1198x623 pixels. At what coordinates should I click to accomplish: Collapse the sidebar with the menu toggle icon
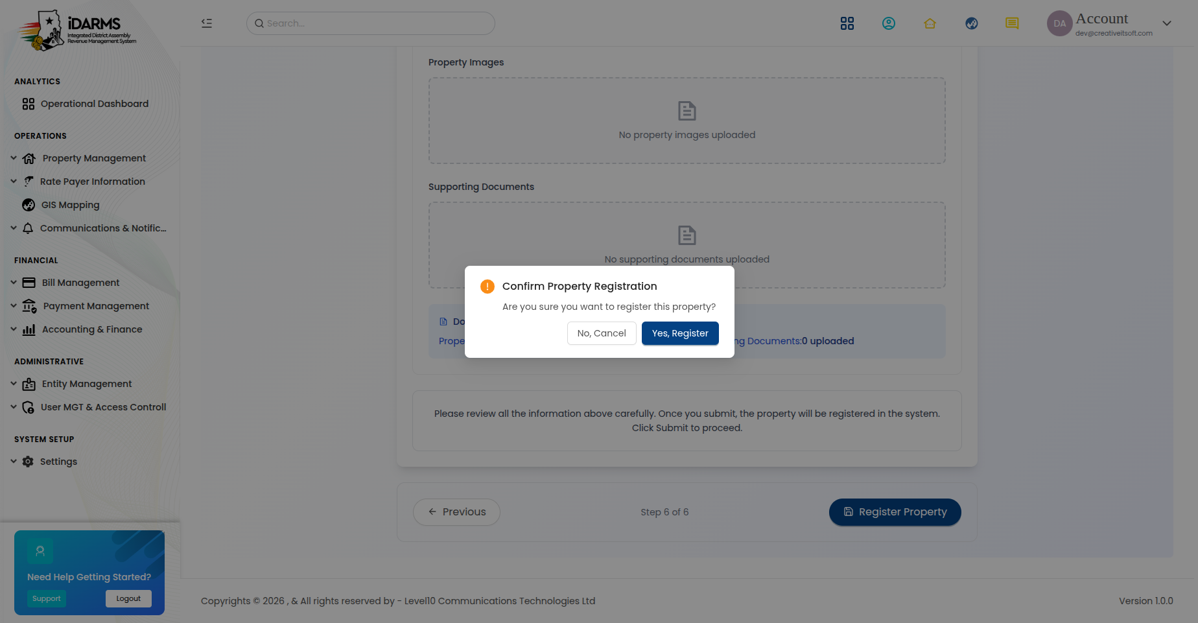coord(207,23)
